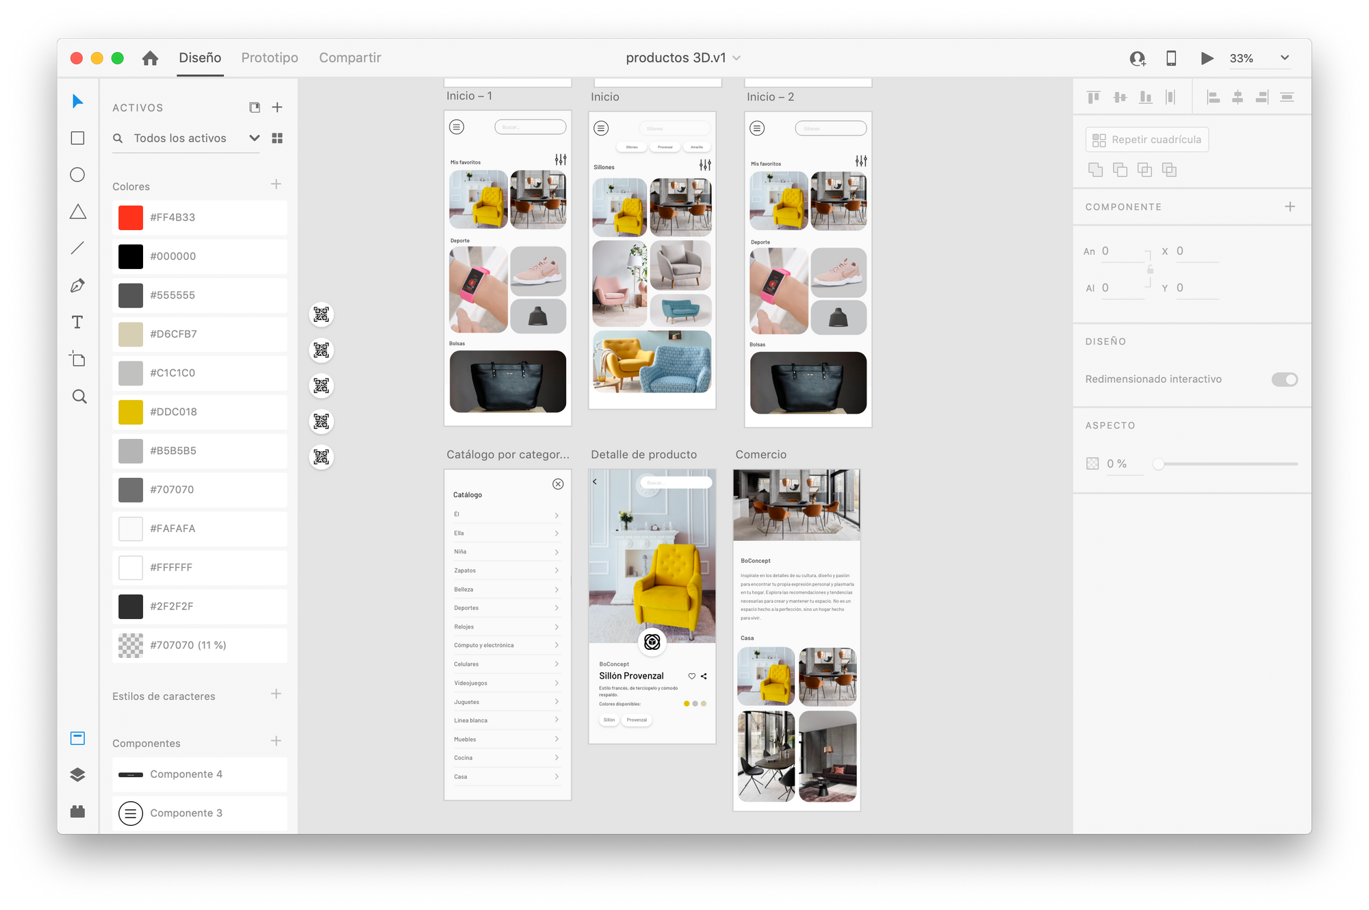
Task: Click the distribute horizontally icon
Action: click(x=1170, y=97)
